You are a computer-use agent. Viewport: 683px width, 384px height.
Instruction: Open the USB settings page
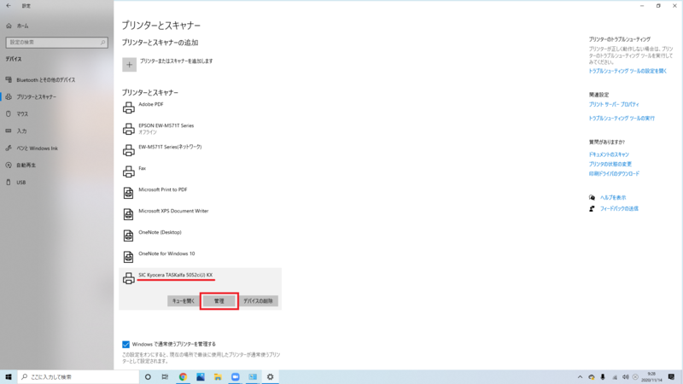coord(15,183)
